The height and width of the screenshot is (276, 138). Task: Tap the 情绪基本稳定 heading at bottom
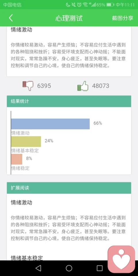click(x=27, y=258)
